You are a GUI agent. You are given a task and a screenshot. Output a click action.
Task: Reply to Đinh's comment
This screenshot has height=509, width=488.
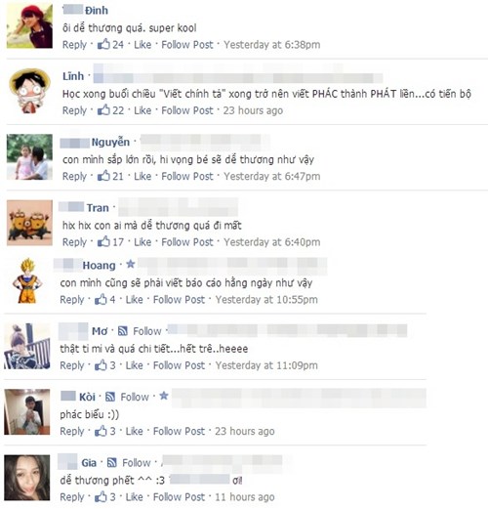(x=74, y=45)
